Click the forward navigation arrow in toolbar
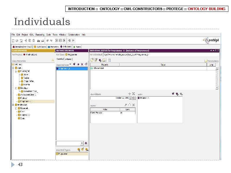231x173 pixels. pos(73,40)
